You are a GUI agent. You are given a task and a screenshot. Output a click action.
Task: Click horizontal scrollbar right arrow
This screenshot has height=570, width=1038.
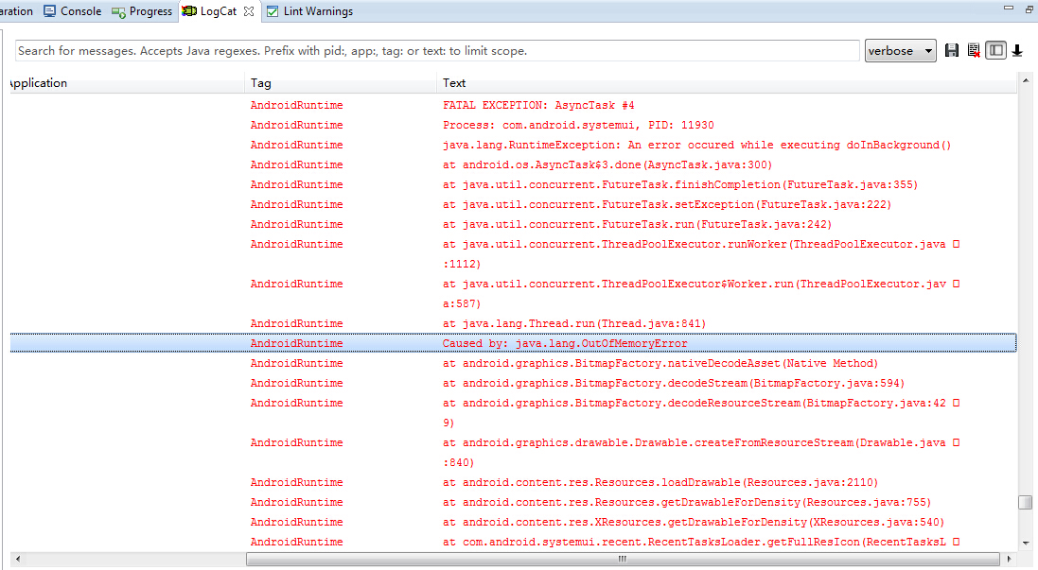pyautogui.click(x=1009, y=559)
